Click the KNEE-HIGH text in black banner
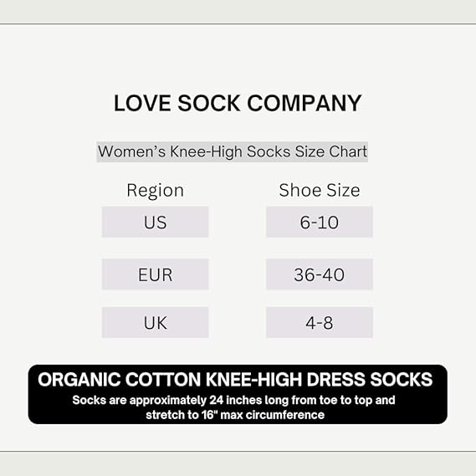 (253, 380)
